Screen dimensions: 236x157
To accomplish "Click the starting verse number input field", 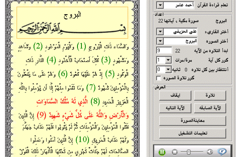I will [x=163, y=51].
